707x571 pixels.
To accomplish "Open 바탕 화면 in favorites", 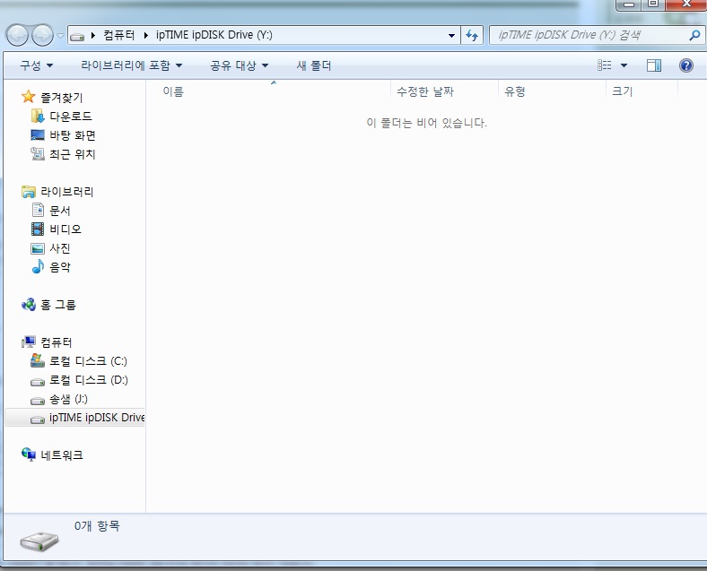I will coord(73,135).
